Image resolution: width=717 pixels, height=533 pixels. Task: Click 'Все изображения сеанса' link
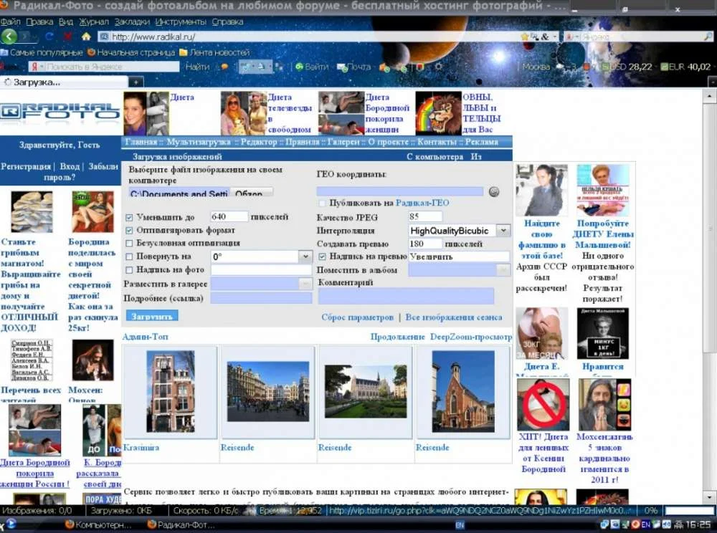(x=454, y=317)
